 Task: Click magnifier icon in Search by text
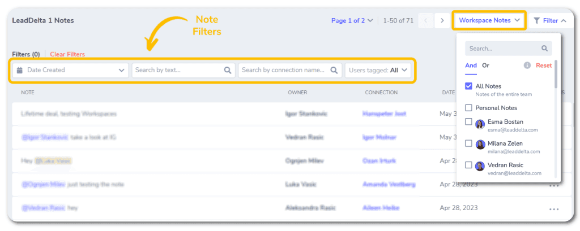coord(228,70)
